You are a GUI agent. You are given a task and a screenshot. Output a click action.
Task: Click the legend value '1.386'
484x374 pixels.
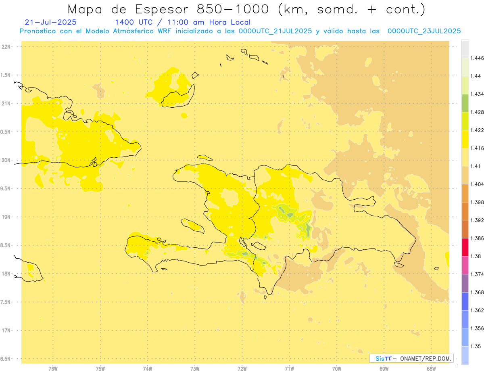click(x=477, y=238)
